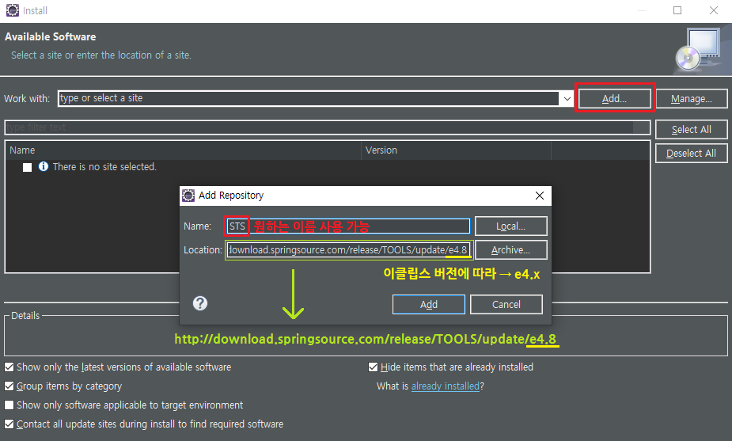Toggle Contact all update sites checkbox
This screenshot has width=732, height=441.
pyautogui.click(x=9, y=424)
